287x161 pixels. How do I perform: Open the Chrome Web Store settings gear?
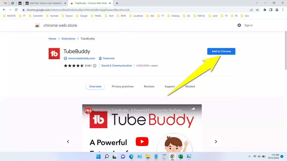pyautogui.click(x=239, y=25)
